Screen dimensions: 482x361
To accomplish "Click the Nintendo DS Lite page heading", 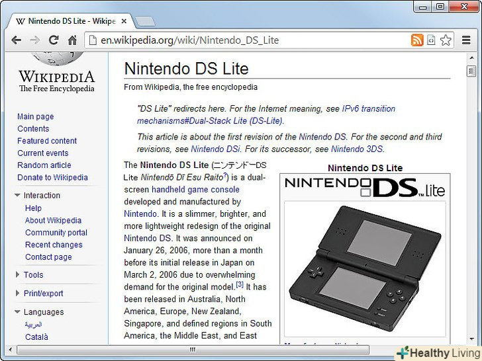I will pyautogui.click(x=186, y=69).
